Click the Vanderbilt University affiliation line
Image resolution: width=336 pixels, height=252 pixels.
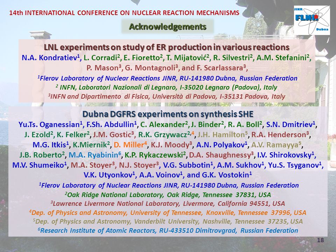168,221
